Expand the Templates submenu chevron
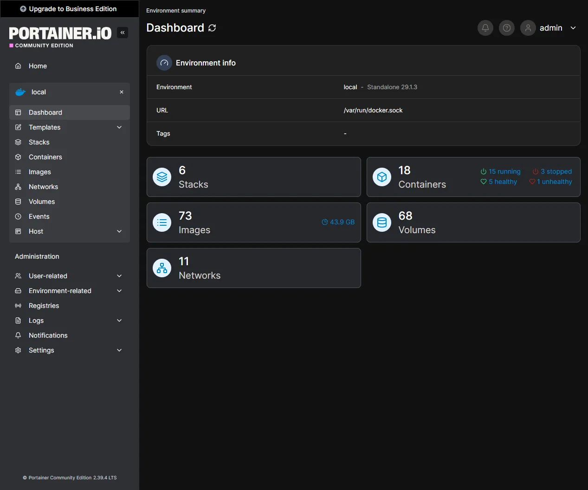The height and width of the screenshot is (490, 588). pyautogui.click(x=119, y=127)
